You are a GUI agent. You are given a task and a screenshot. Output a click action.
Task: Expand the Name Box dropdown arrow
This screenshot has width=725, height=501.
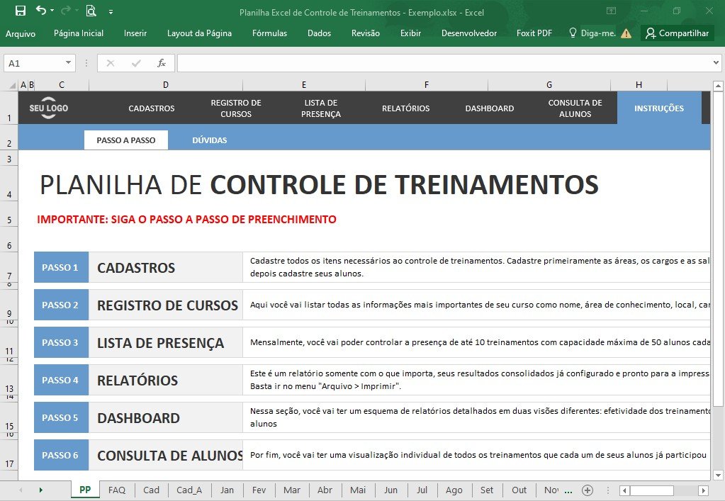(68, 63)
